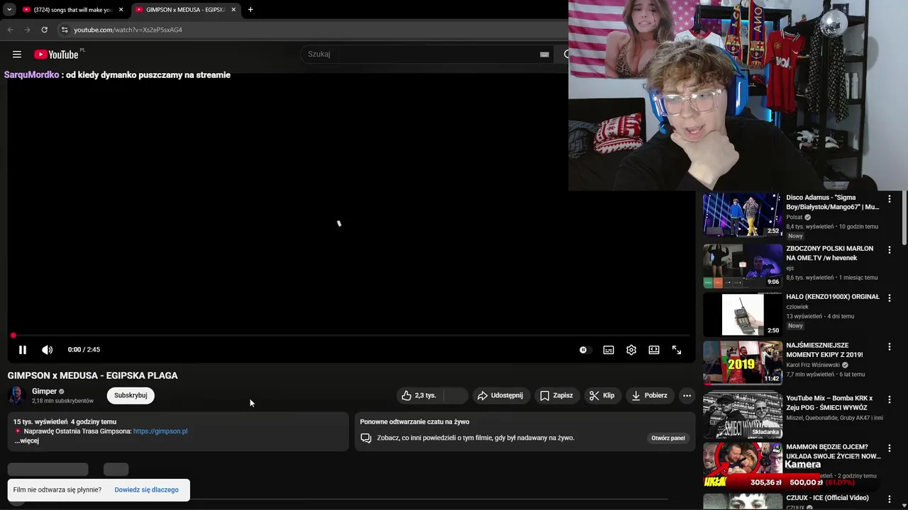Click channel name 'Karol Friz Wiśniewski'
Image resolution: width=908 pixels, height=510 pixels.
[813, 365]
